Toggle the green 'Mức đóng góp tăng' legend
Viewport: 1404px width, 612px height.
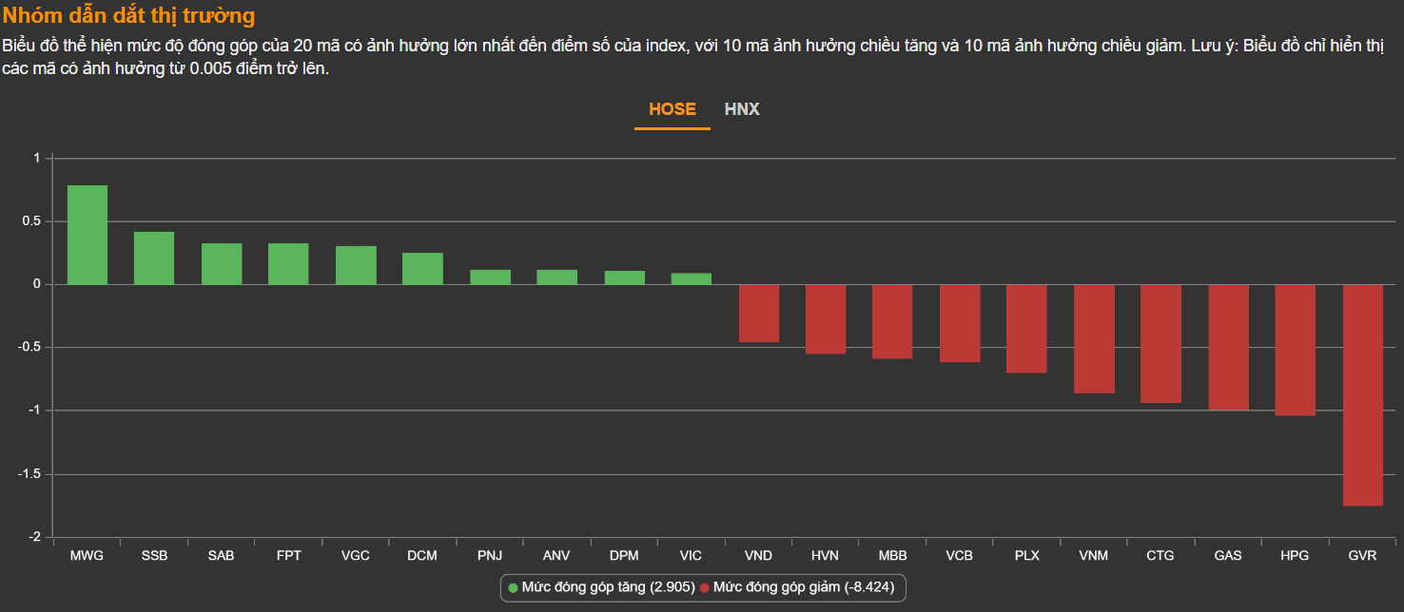(x=601, y=587)
